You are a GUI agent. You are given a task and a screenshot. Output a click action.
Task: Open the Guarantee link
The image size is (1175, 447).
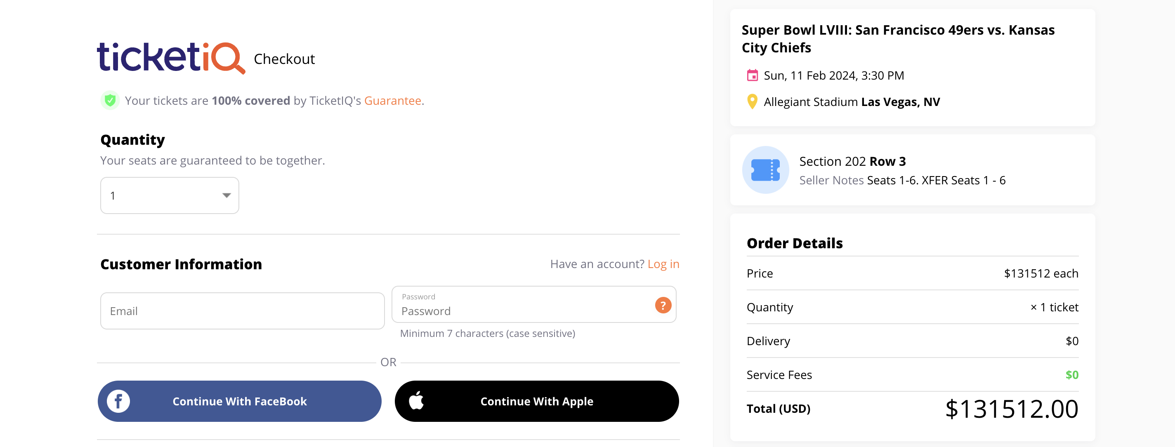coord(392,101)
